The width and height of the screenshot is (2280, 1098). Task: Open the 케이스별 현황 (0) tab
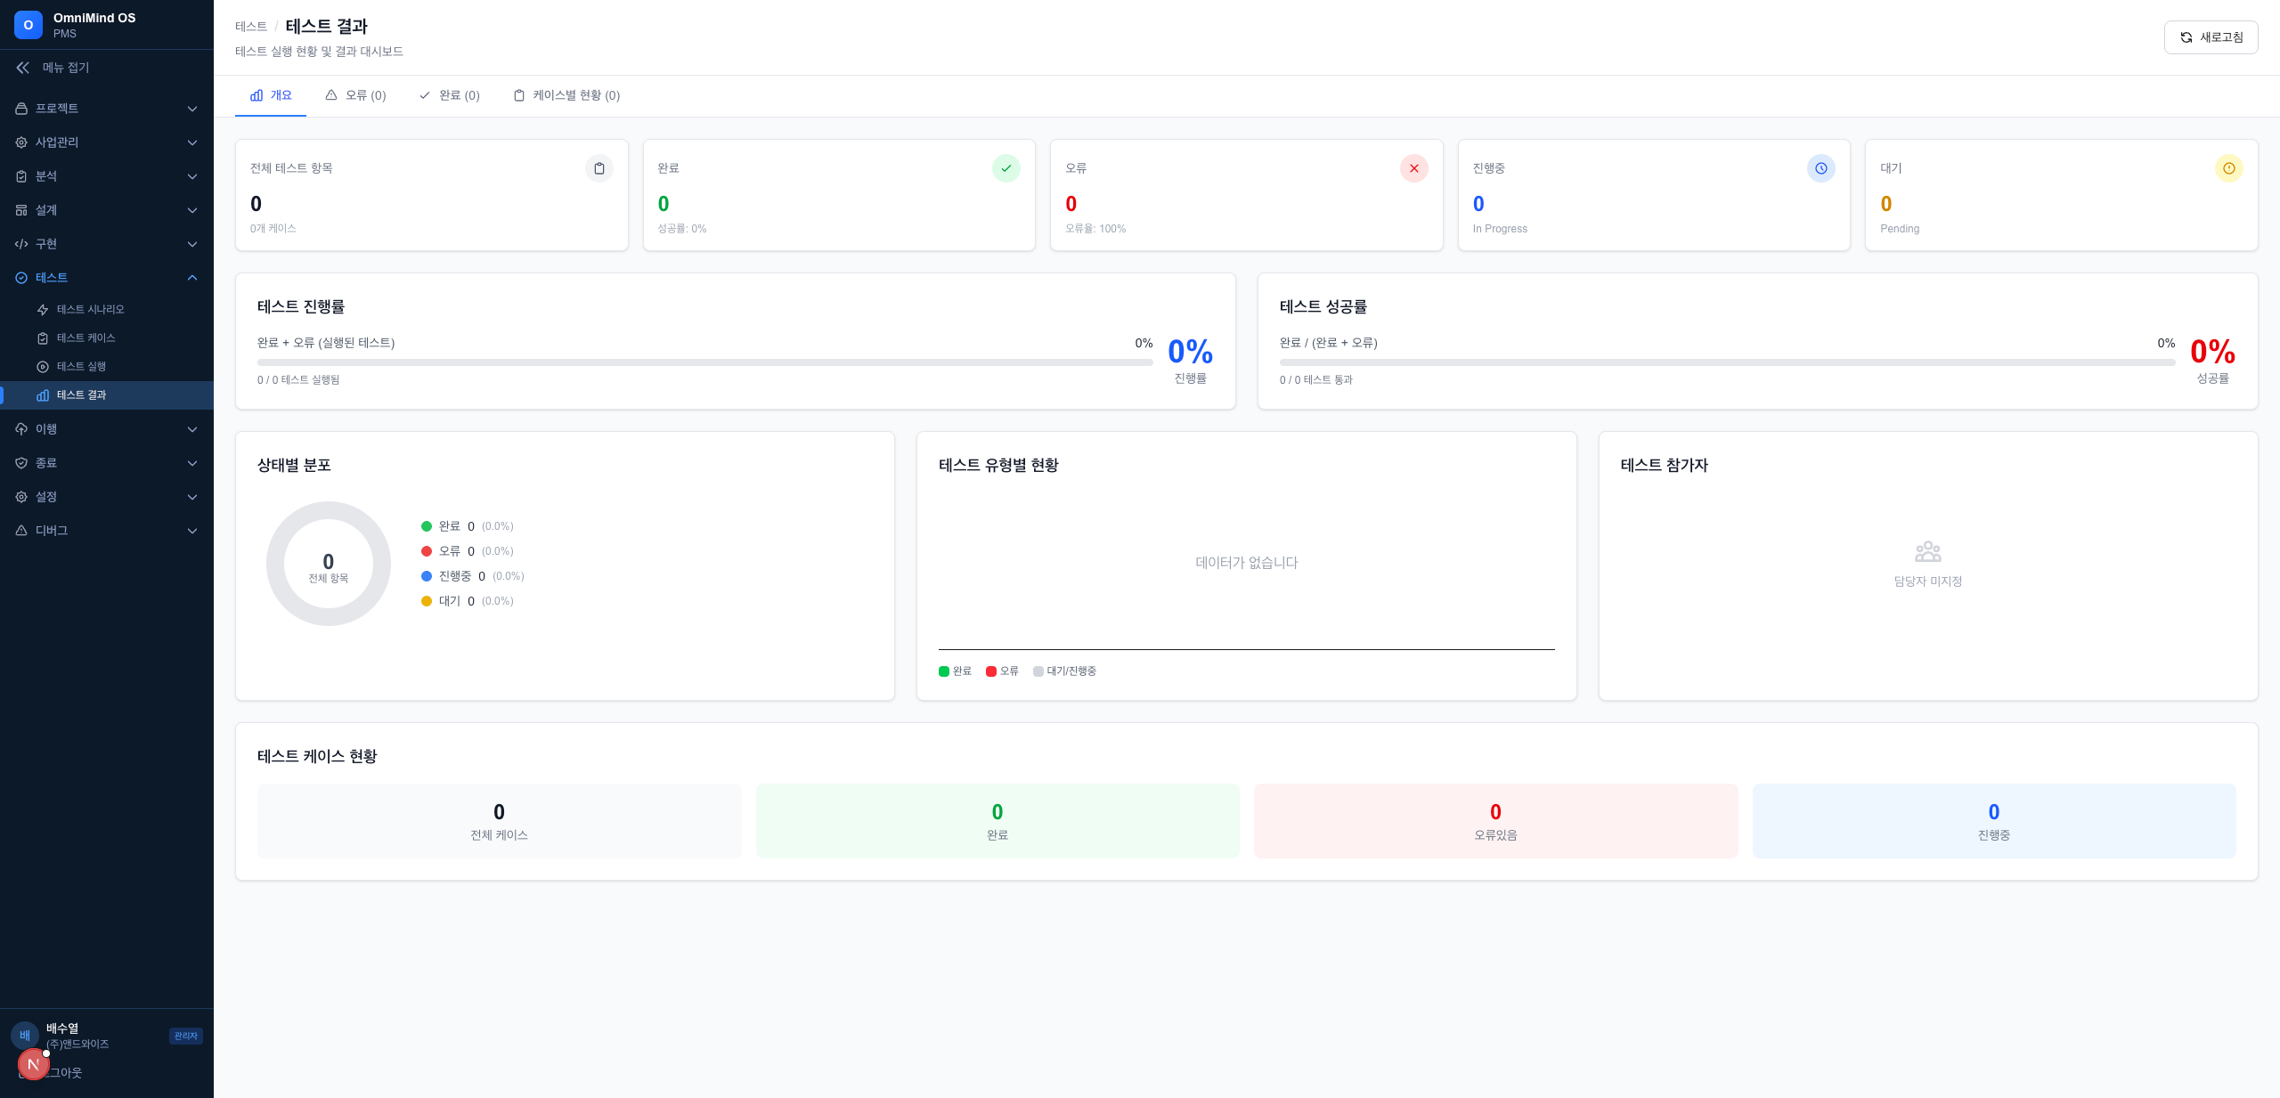pyautogui.click(x=566, y=95)
